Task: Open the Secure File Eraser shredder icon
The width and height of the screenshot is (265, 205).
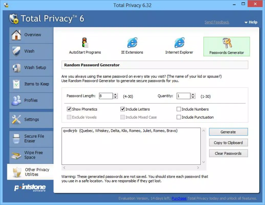Action: point(16,139)
